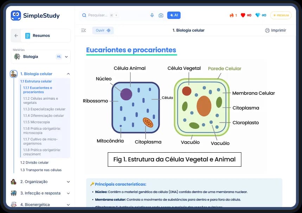Viewport: 302px width, 213px height.
Task: Expand the 3. Infecção e resposta section
Action: tap(68, 193)
